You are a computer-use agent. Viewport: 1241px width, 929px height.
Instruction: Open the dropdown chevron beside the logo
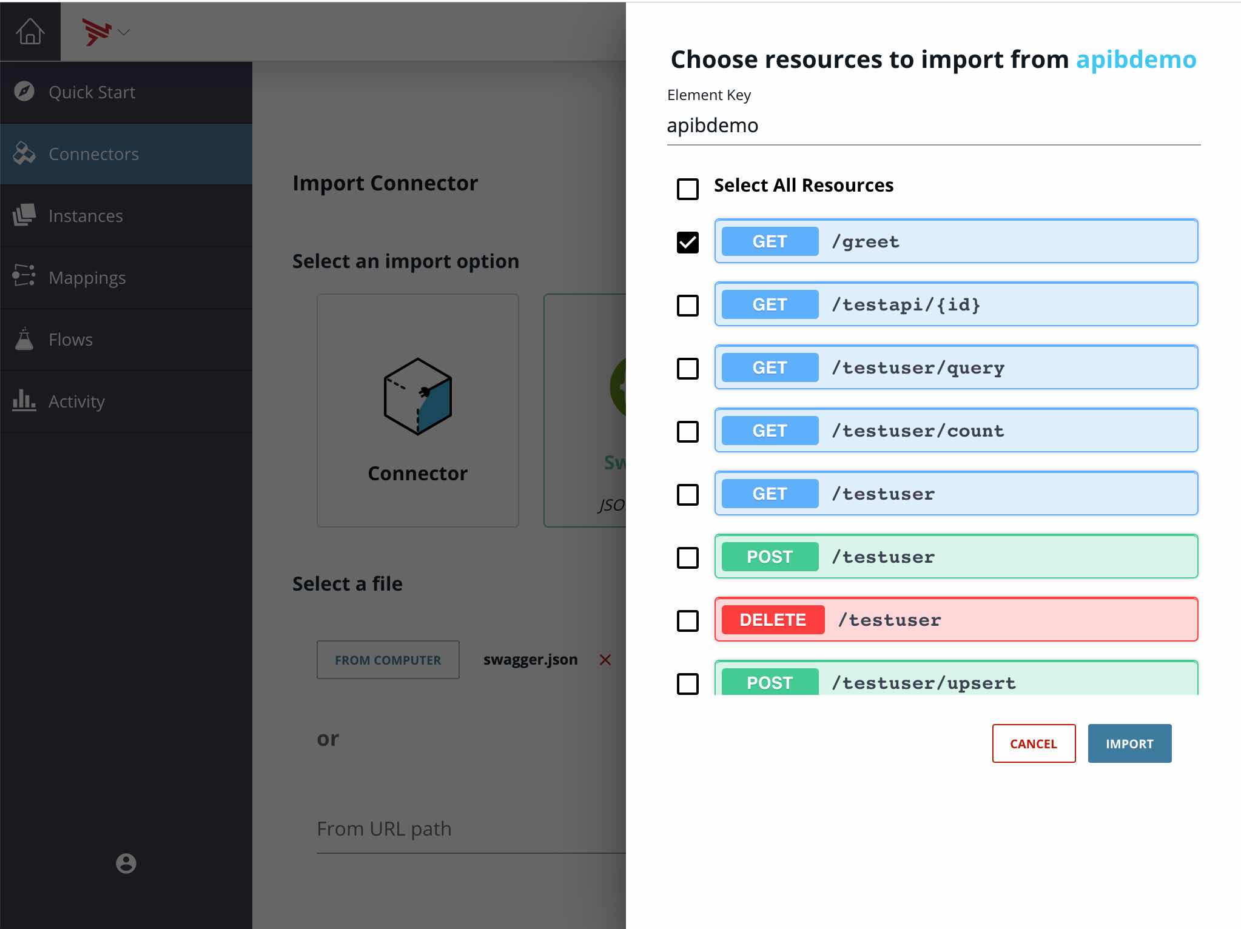[124, 32]
